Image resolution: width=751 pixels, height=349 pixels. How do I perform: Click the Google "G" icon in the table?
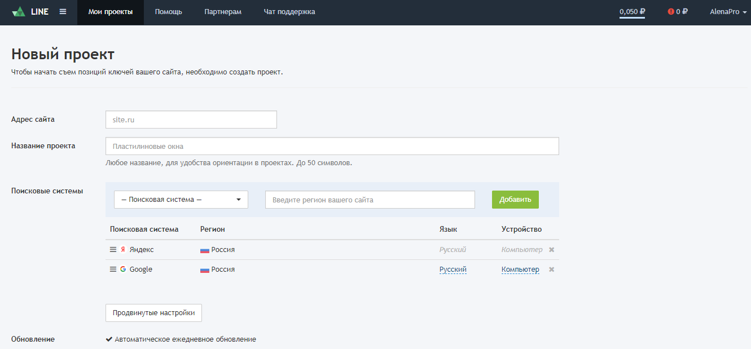[123, 269]
